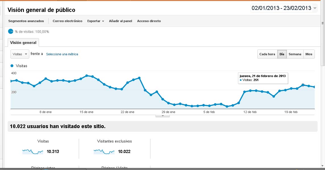
Task: Click the Visitantes exclusivos sparkline thumbnail
Action: [104, 152]
